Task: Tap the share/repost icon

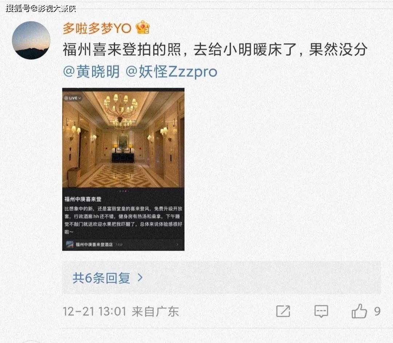Action: [x=283, y=311]
